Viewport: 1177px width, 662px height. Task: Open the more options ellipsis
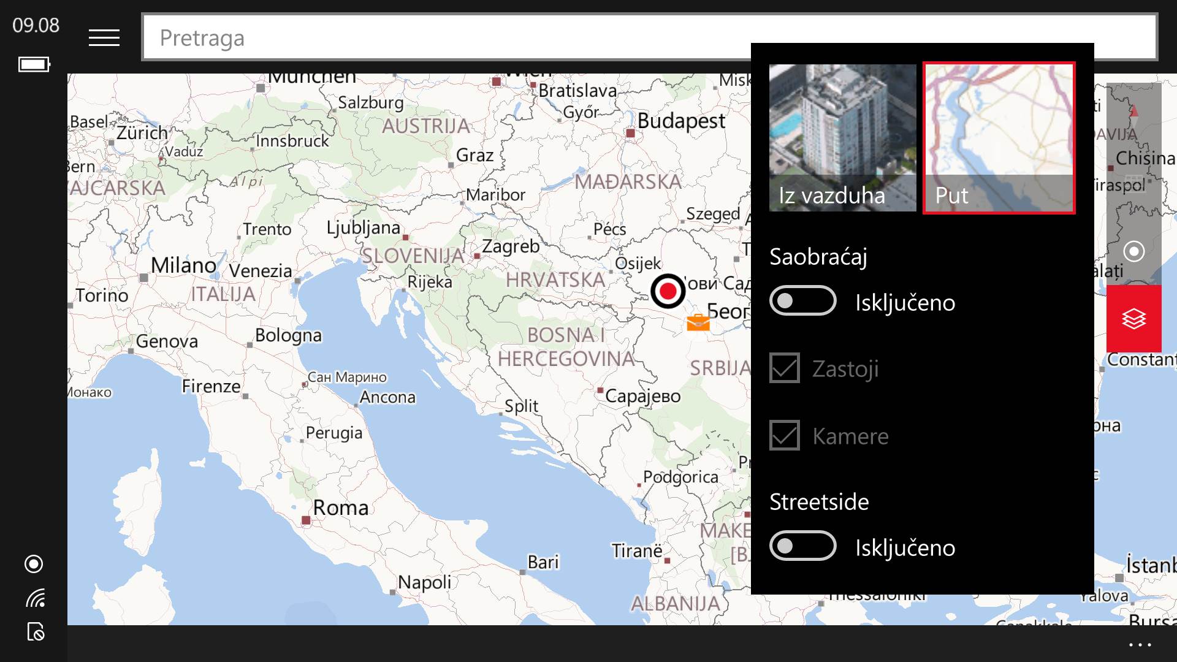pyautogui.click(x=1140, y=645)
